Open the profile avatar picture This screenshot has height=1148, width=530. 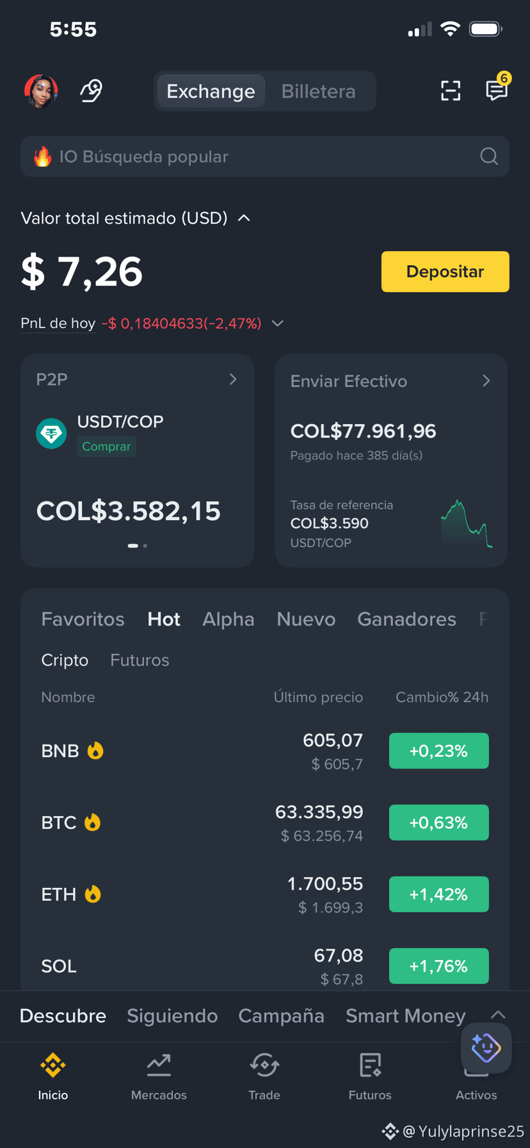click(x=41, y=91)
